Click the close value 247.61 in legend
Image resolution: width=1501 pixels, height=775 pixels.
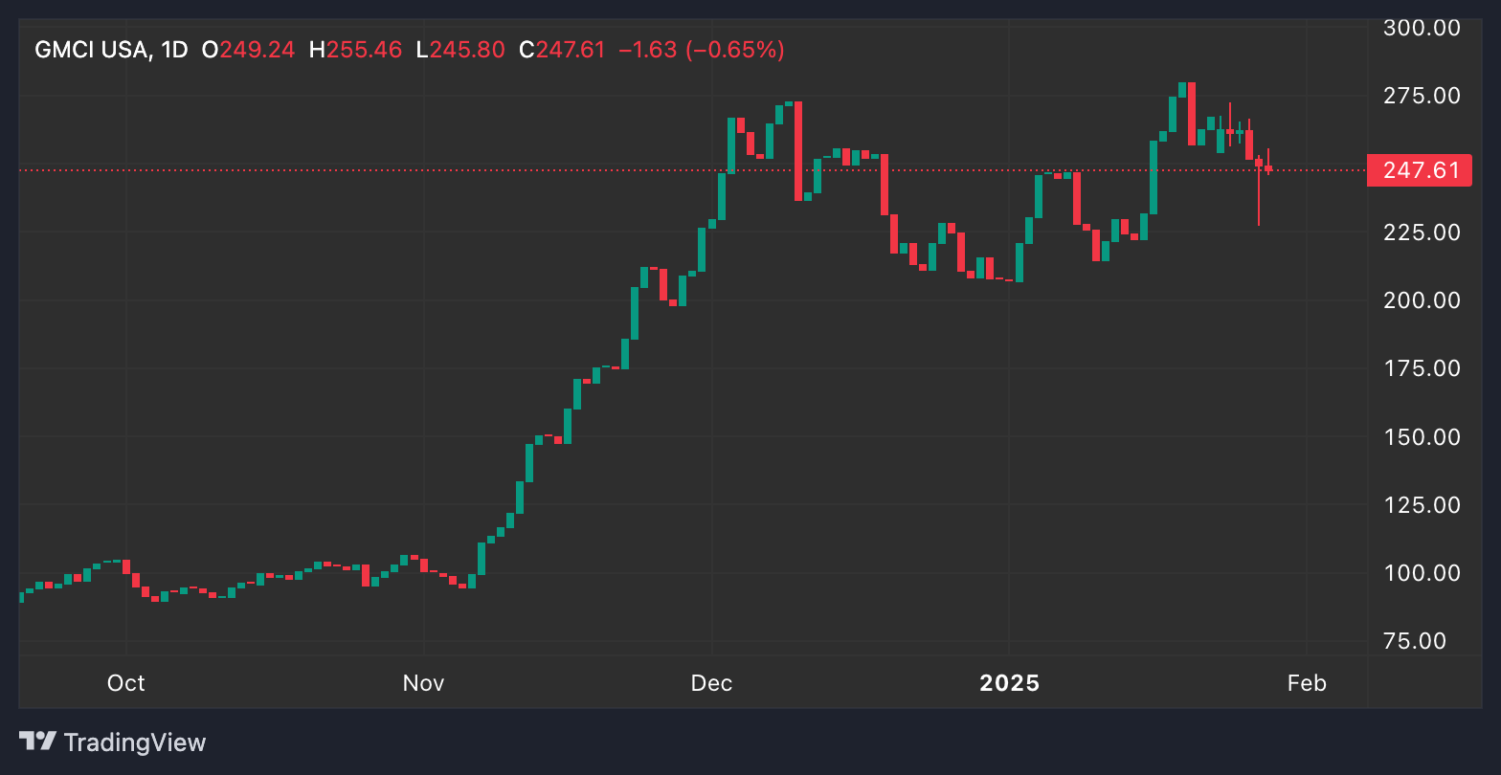pos(571,50)
